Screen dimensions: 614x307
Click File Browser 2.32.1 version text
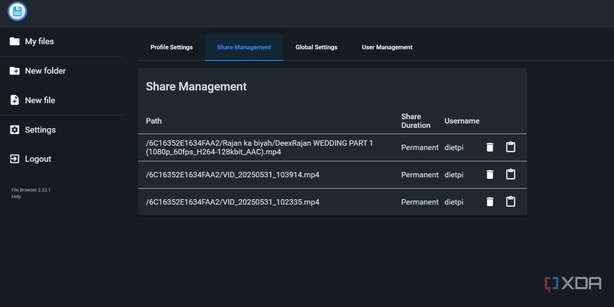point(31,190)
